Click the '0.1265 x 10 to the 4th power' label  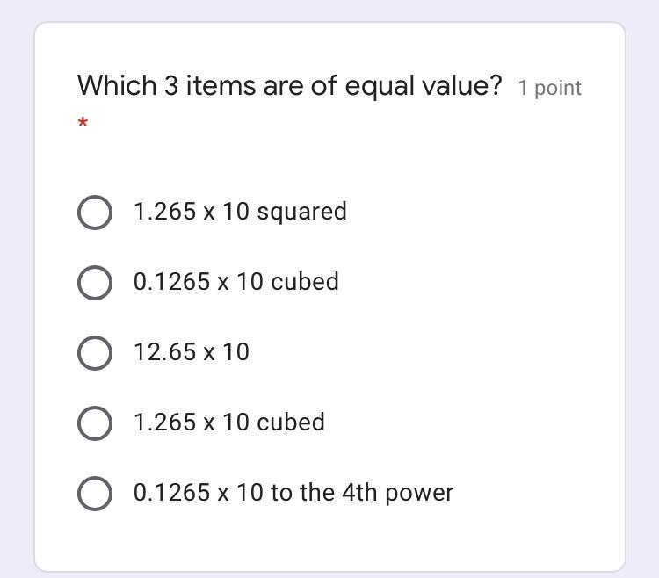point(293,493)
